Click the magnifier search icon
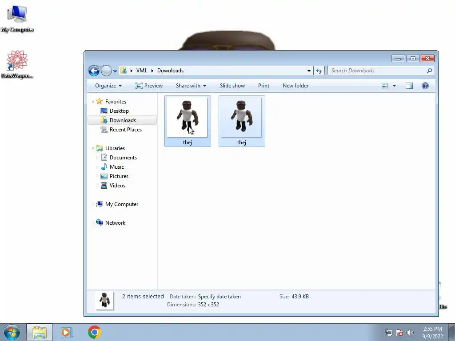Viewport: 455px width, 341px height. pos(430,71)
